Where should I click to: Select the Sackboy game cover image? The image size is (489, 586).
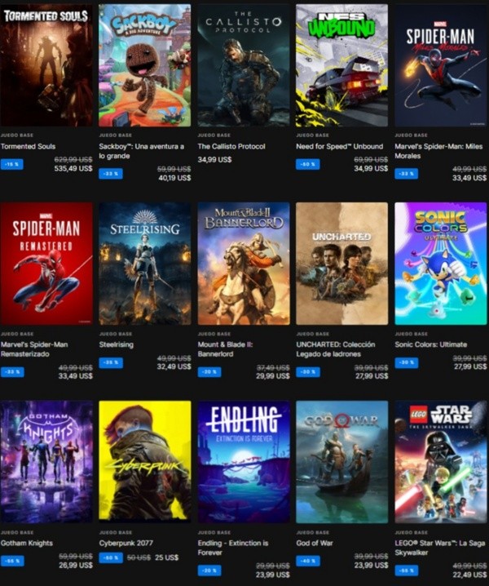[145, 65]
